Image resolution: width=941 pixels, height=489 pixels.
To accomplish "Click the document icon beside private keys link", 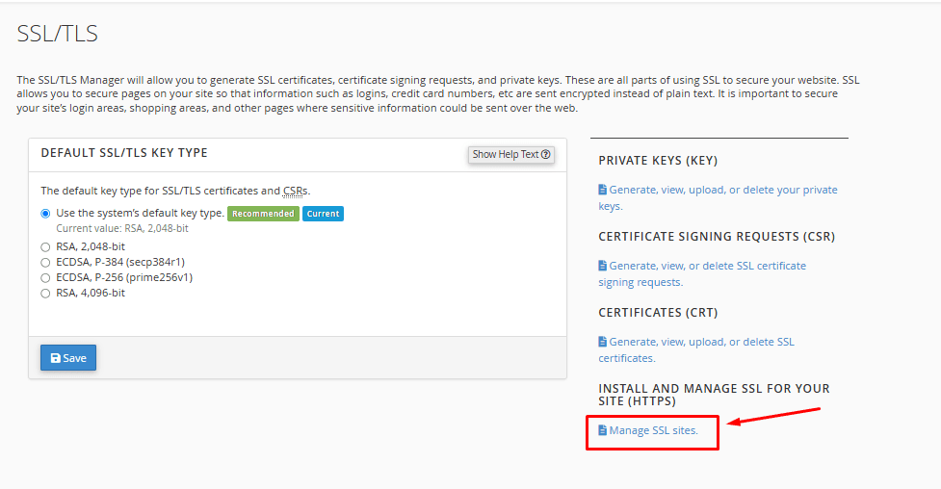I will [603, 190].
